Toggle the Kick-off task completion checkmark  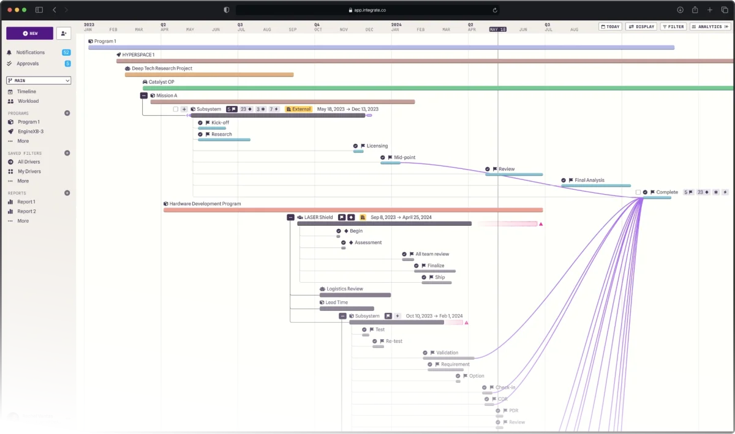(200, 123)
